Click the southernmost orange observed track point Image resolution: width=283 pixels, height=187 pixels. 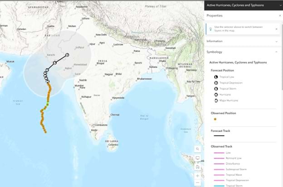(45, 132)
